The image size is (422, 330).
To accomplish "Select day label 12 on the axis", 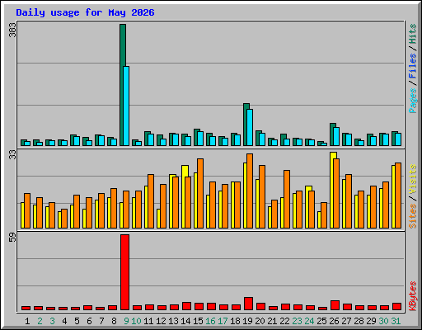I will coord(161,321).
